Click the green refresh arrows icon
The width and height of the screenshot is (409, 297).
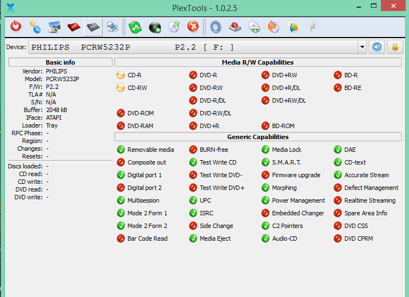(135, 27)
